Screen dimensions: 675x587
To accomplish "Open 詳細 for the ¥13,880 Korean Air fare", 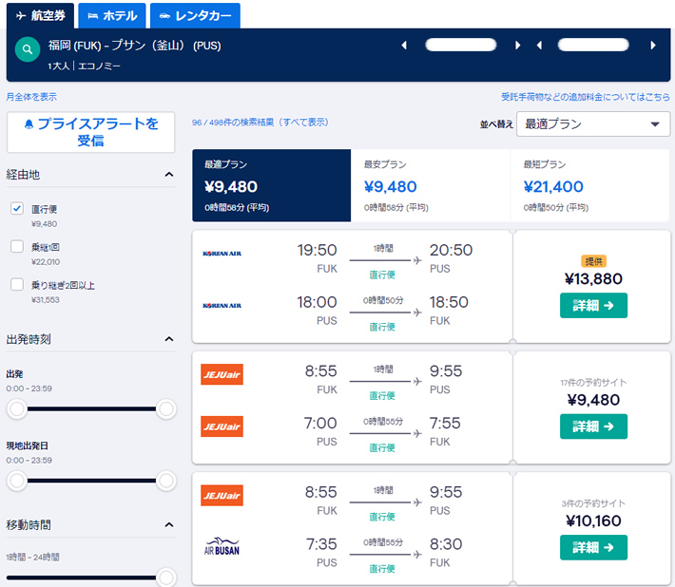I will pyautogui.click(x=593, y=305).
